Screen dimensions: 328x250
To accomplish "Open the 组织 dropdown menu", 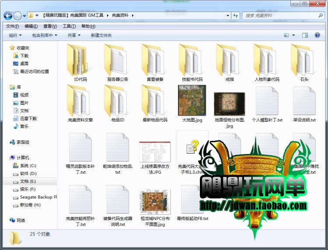I will tap(15, 35).
